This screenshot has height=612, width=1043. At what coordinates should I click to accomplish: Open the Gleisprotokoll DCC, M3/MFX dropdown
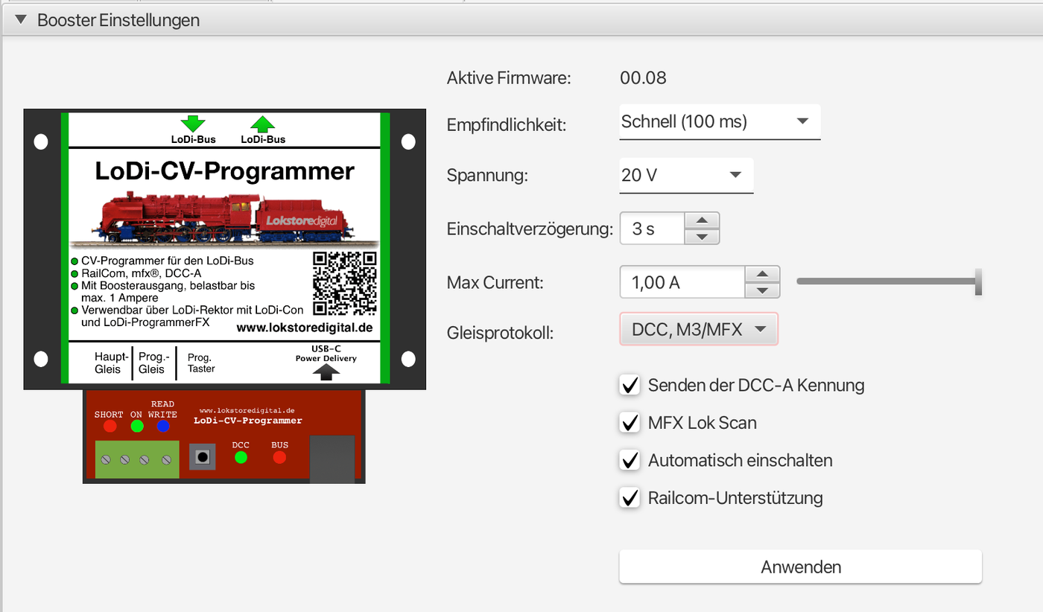pyautogui.click(x=699, y=329)
